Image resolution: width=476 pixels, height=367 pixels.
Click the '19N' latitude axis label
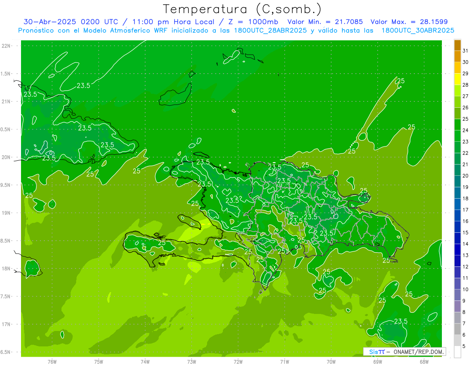[6, 213]
